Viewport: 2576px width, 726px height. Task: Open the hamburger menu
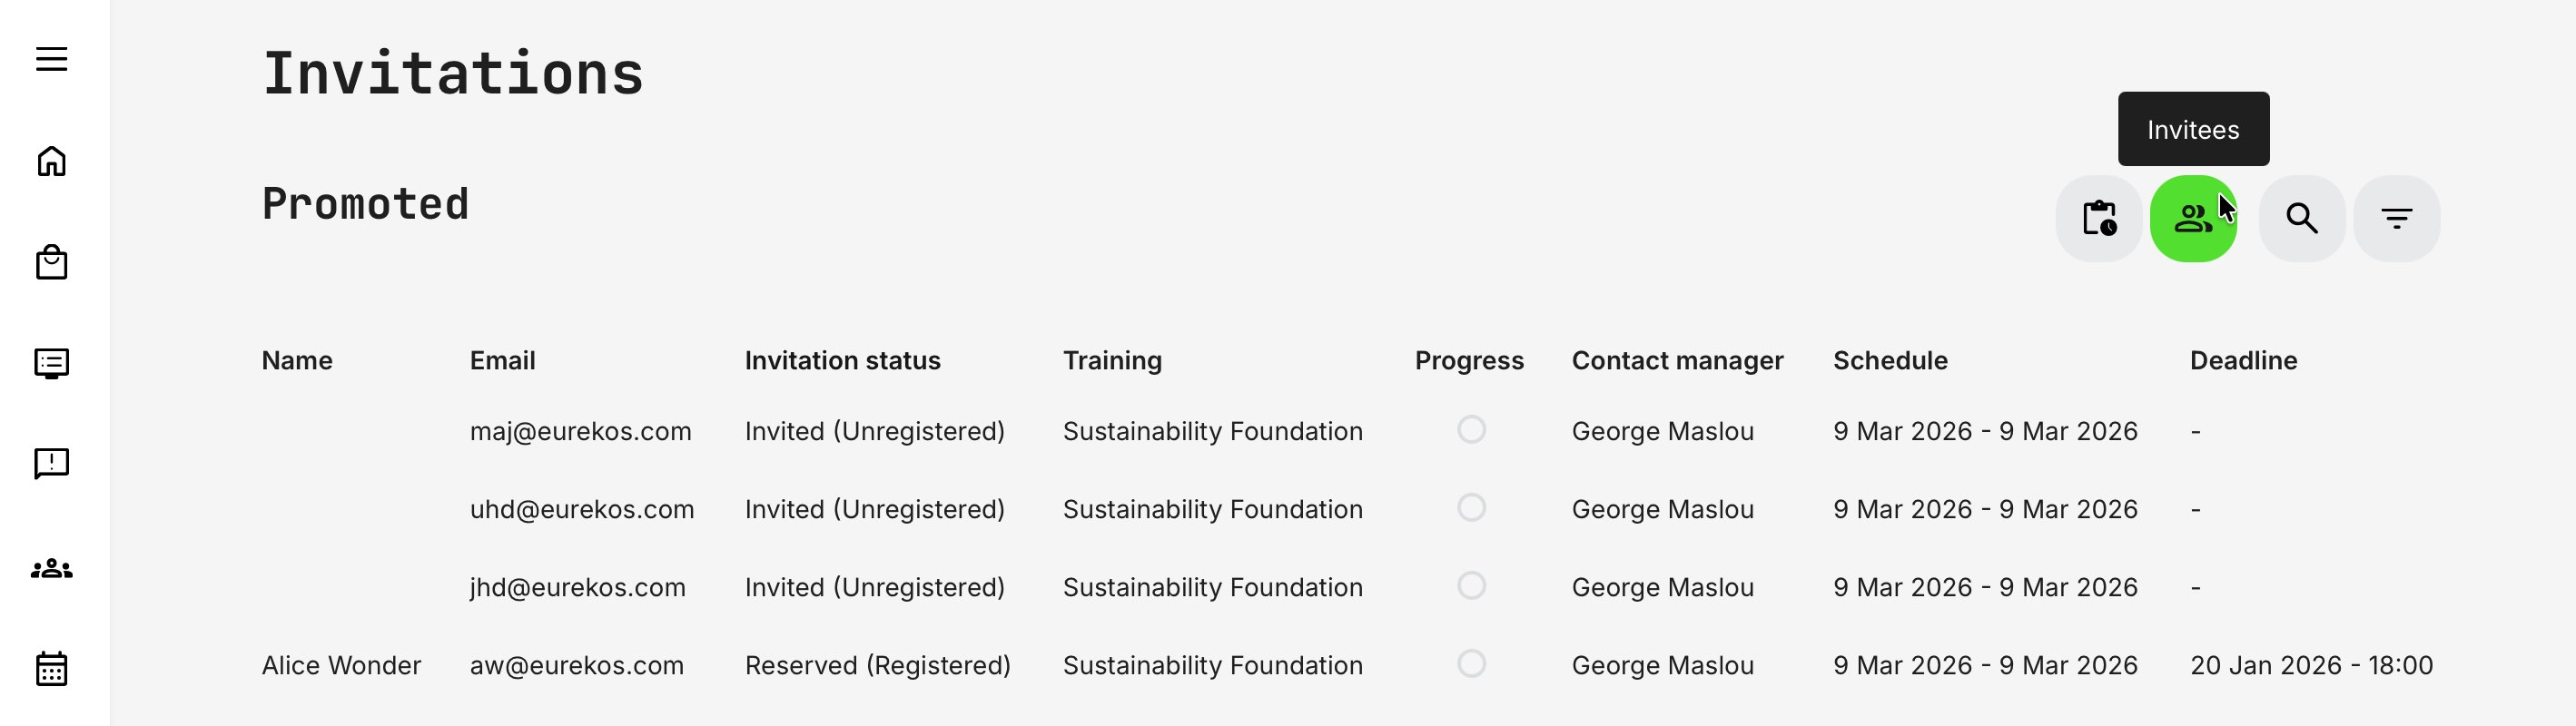pos(52,59)
